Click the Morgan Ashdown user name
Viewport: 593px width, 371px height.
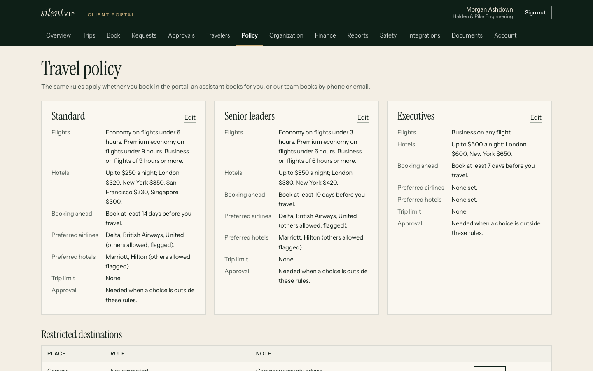tap(489, 9)
